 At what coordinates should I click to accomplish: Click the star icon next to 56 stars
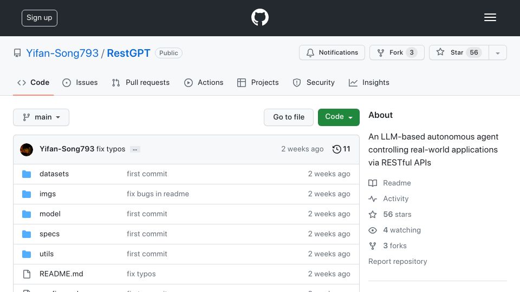pos(373,215)
